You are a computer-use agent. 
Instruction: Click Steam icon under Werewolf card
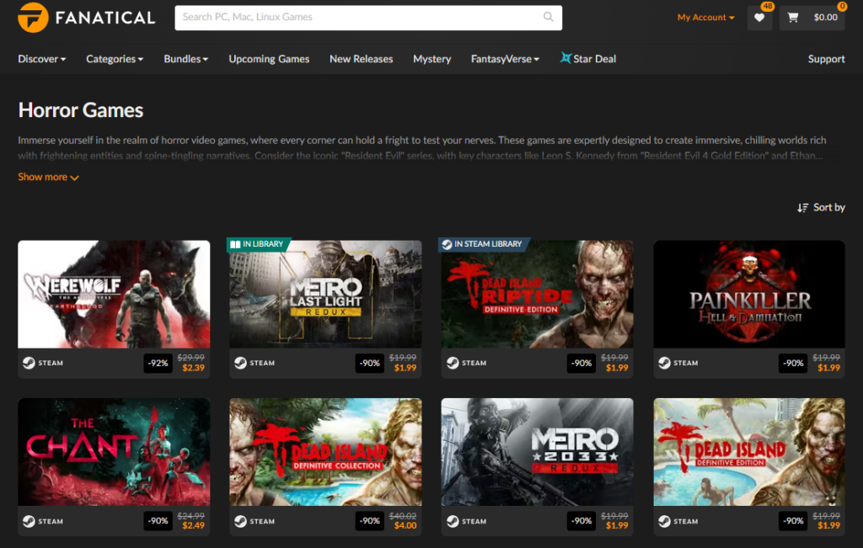(x=29, y=363)
